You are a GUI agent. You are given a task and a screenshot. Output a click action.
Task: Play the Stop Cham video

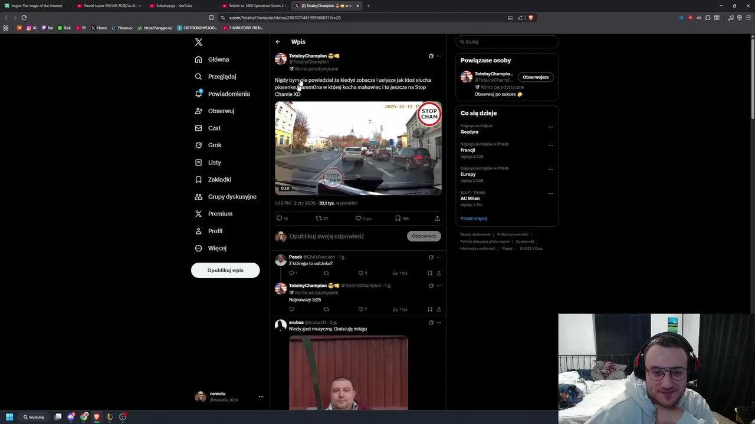click(x=358, y=148)
